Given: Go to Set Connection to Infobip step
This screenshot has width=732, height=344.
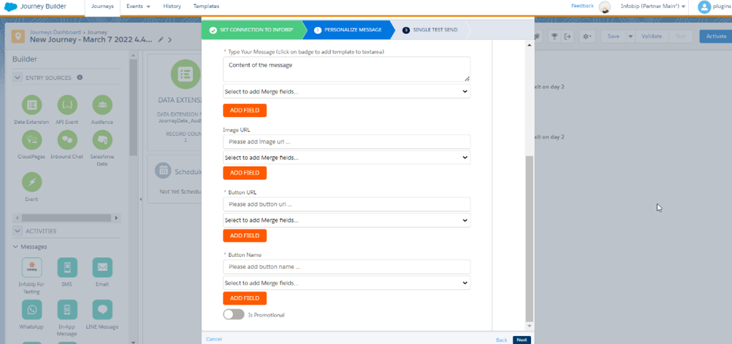Looking at the screenshot, I should 252,30.
